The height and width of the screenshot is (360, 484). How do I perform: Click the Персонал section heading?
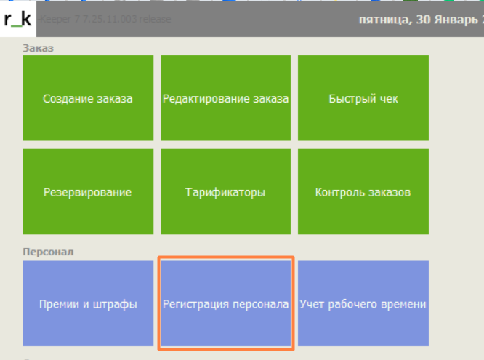[x=49, y=252]
